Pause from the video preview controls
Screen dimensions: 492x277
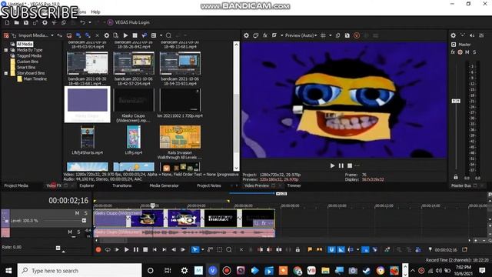(341, 165)
